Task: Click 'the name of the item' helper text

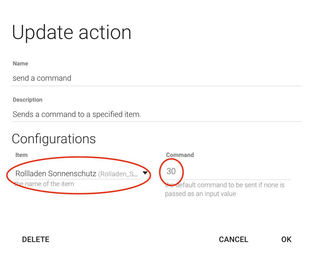Action: 44,184
